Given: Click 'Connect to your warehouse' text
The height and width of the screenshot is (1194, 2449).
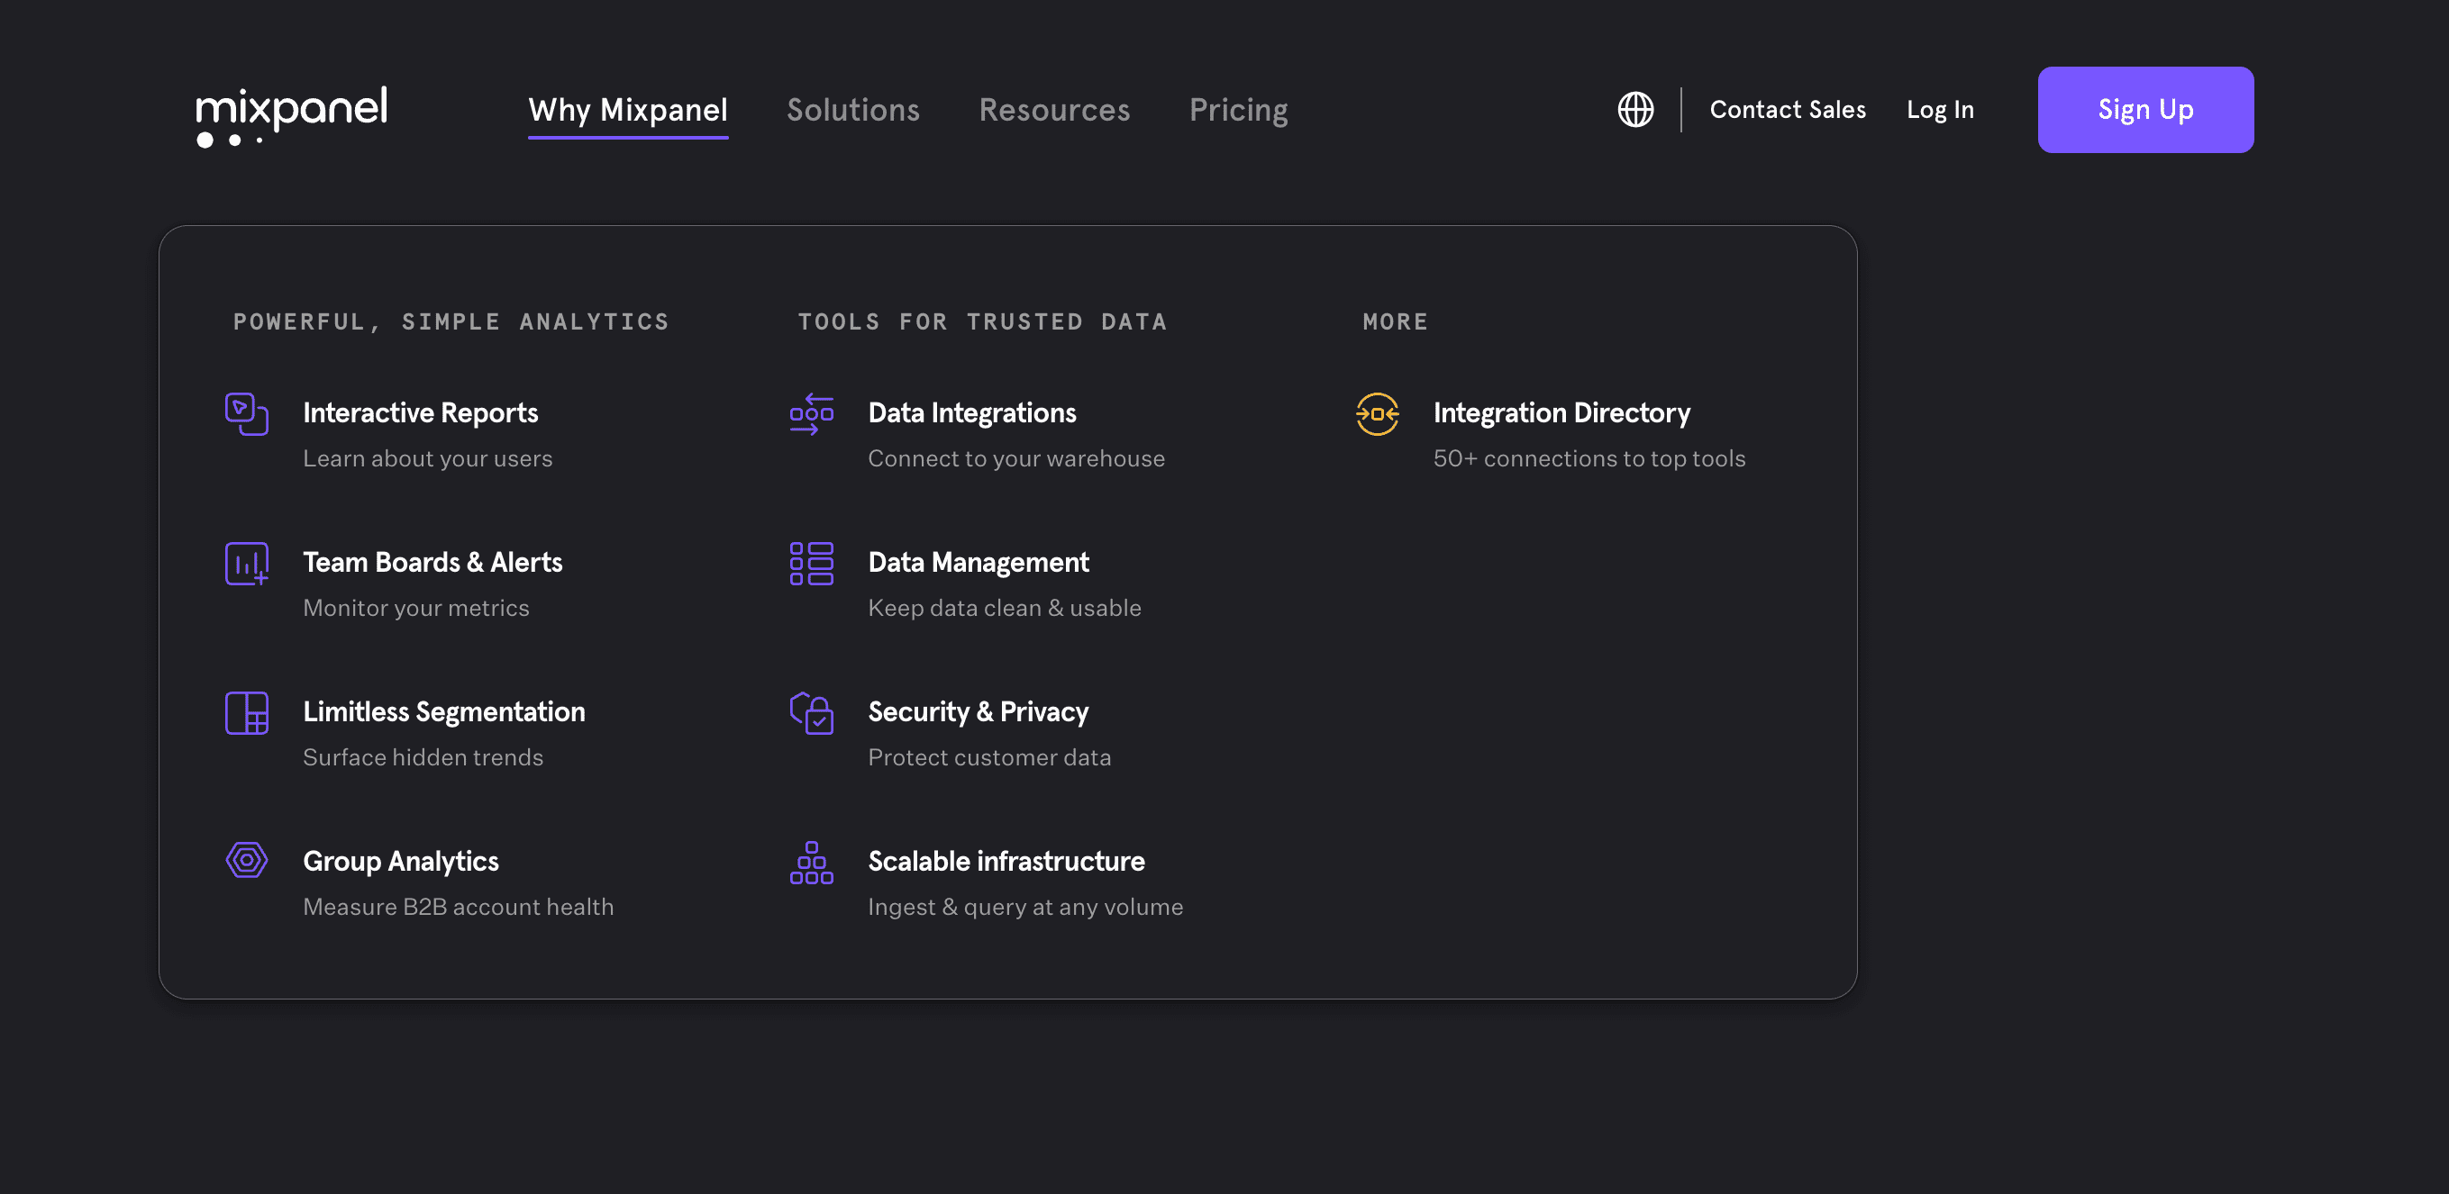Looking at the screenshot, I should point(1016,457).
